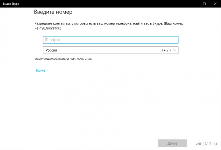Click the SMS charge notice text
This screenshot has width=221, height=150.
(63, 59)
